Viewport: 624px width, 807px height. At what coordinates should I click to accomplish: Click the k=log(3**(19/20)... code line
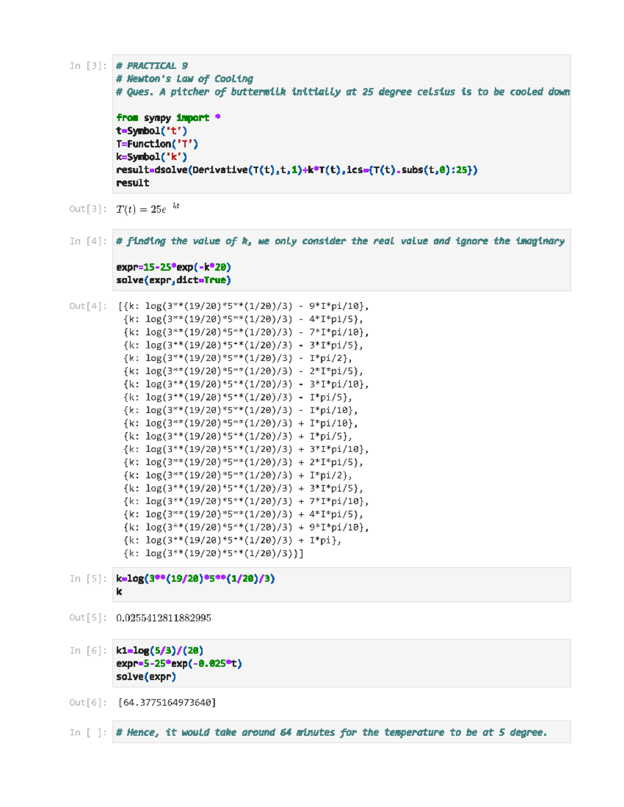196,579
